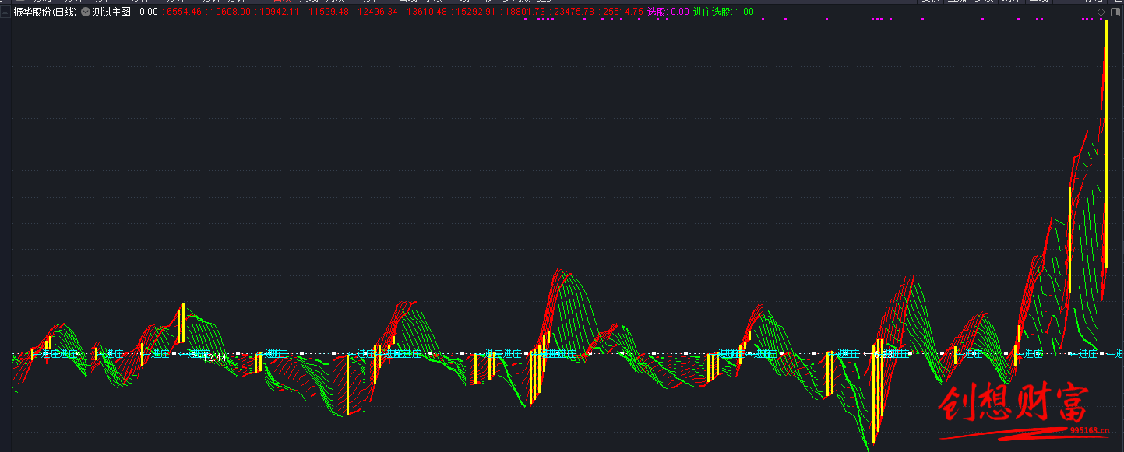Click the diamond icon at the chart's top-right
Viewport: 1124px width, 452px height.
tap(1101, 12)
